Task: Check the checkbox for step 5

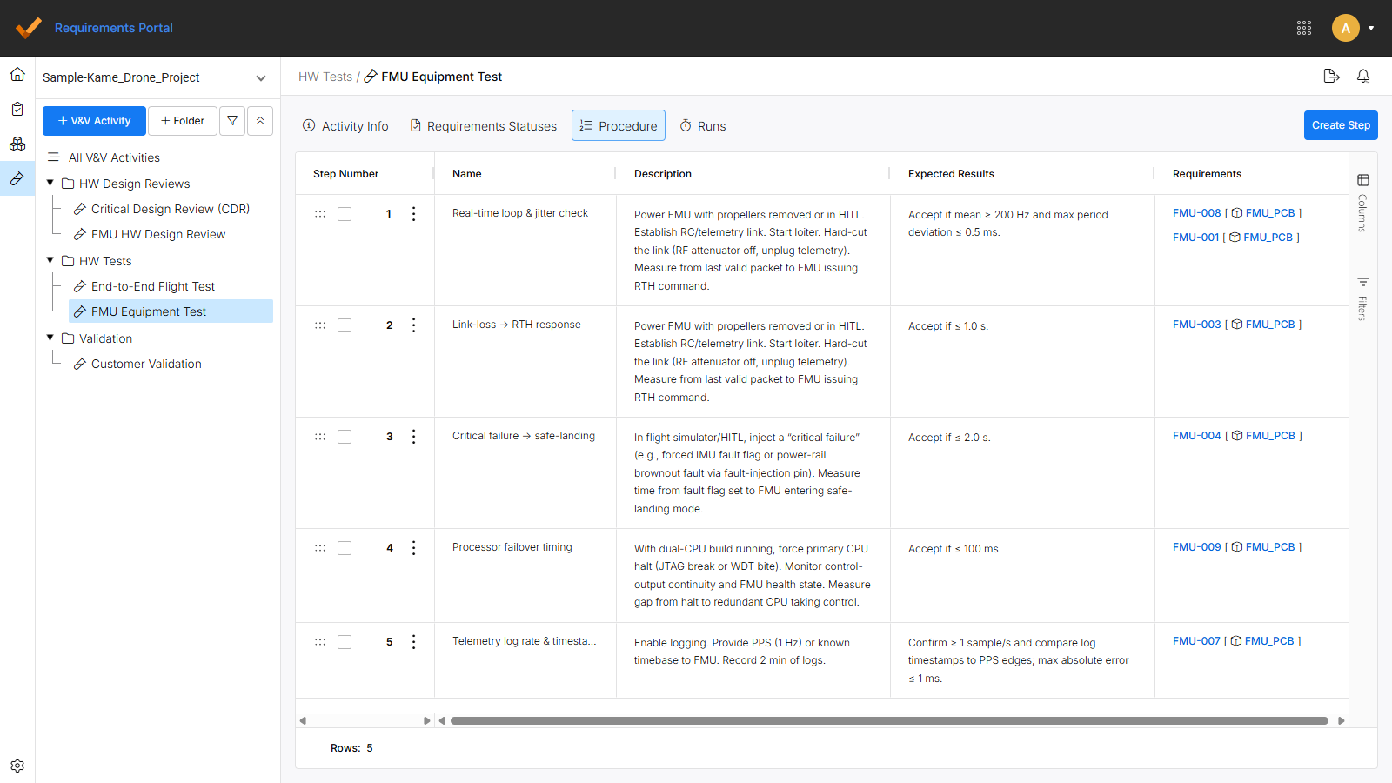Action: [345, 641]
